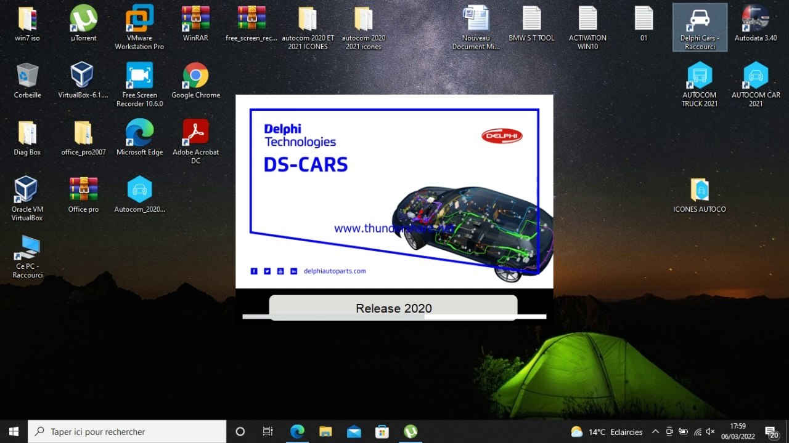The height and width of the screenshot is (443, 789).
Task: Select the AUTOCOM TRUCK 2021 shortcut
Action: [x=700, y=85]
